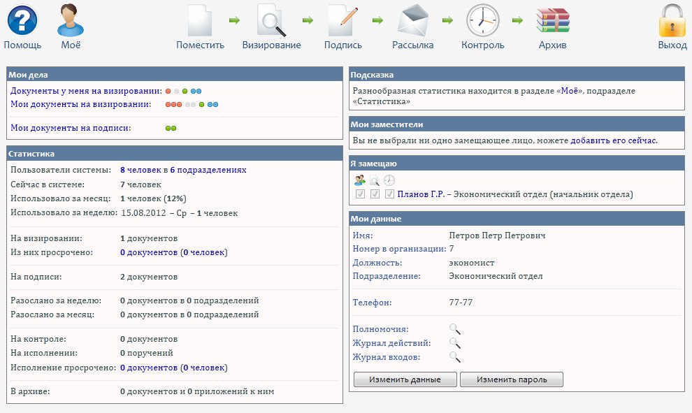This screenshot has height=413, width=692.
Task: Open the Архив books icon
Action: [552, 20]
